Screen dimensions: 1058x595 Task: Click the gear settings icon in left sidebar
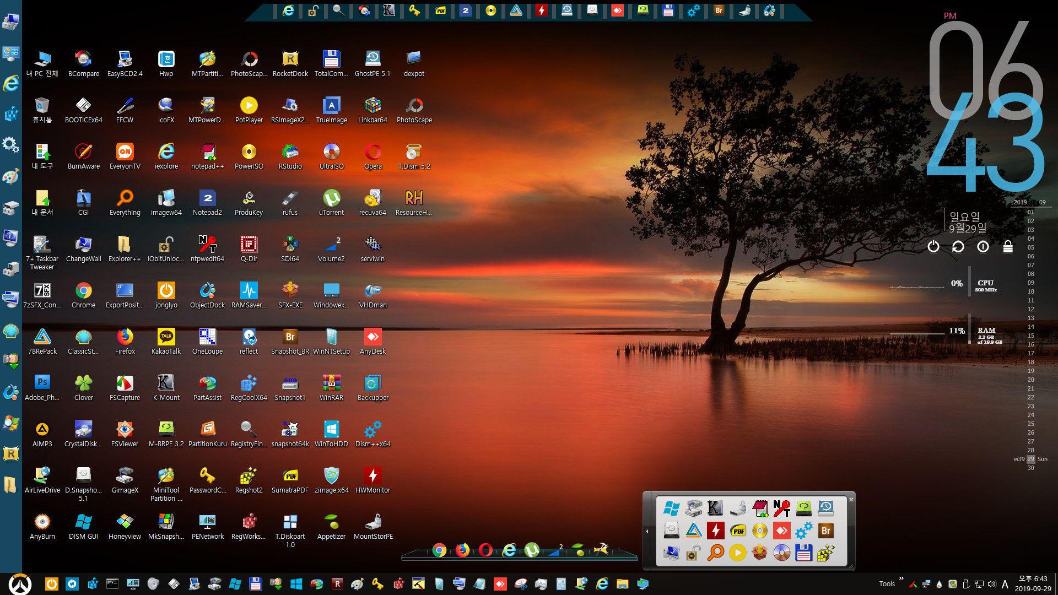tap(10, 145)
